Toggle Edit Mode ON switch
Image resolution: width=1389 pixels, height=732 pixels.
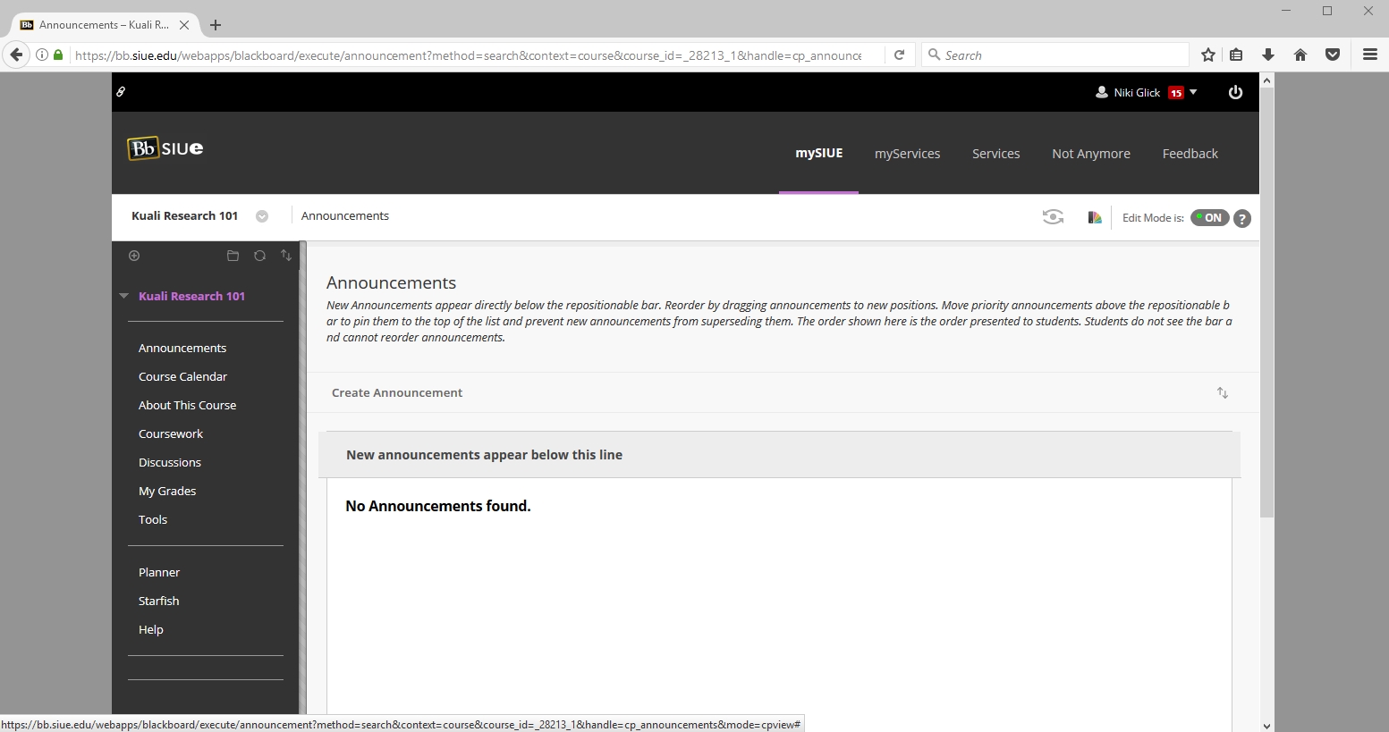point(1209,218)
